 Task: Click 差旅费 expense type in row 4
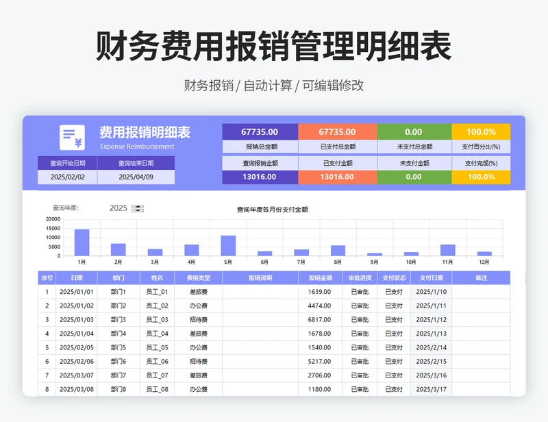[x=198, y=334]
